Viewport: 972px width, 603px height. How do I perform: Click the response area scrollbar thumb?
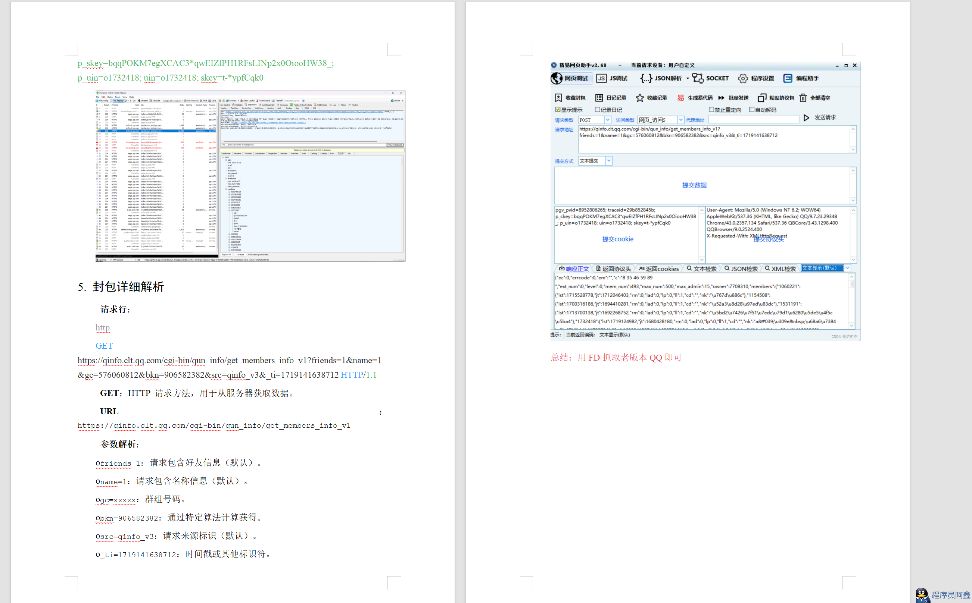pyautogui.click(x=852, y=285)
